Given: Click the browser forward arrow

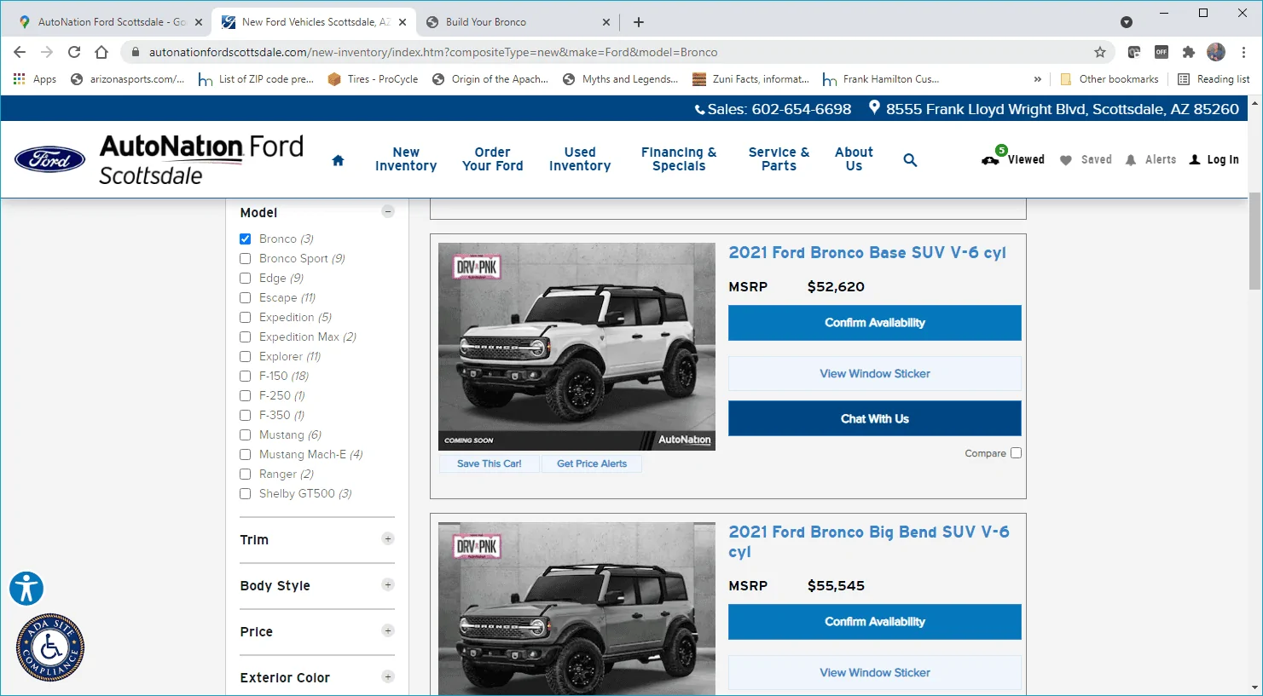Looking at the screenshot, I should 47,52.
